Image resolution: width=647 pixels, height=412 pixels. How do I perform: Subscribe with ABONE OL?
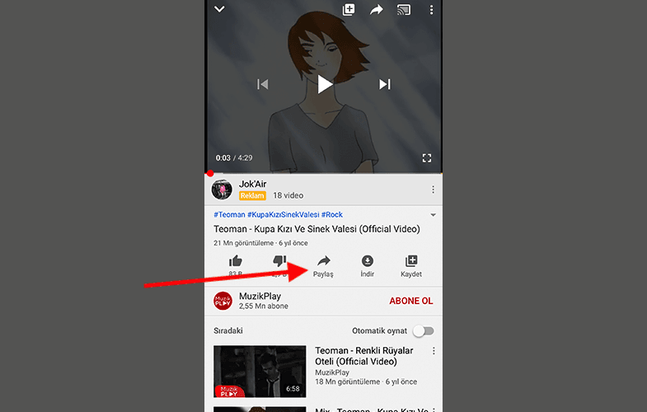pos(411,301)
